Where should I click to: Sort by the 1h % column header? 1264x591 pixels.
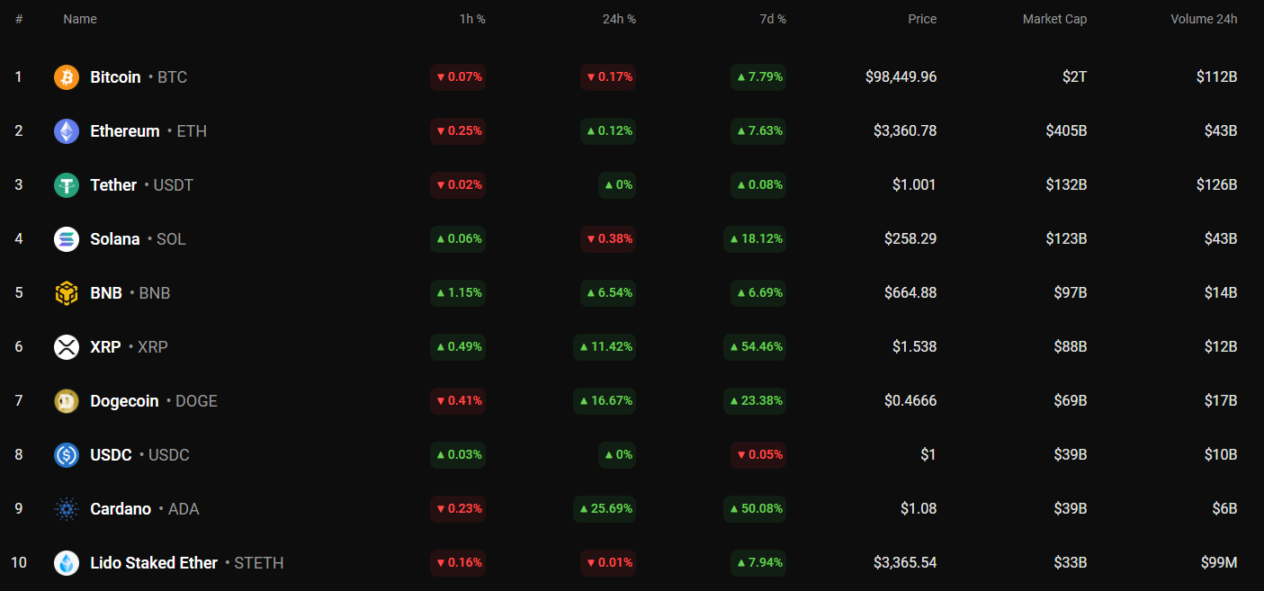(472, 19)
